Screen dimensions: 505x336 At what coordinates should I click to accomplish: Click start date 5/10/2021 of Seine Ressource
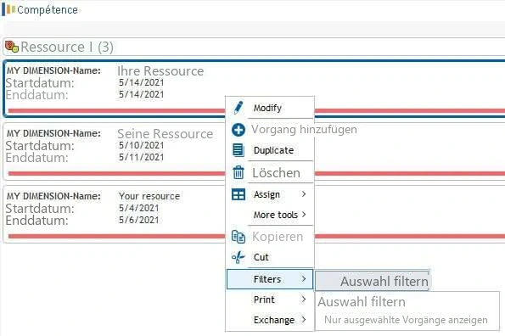142,145
